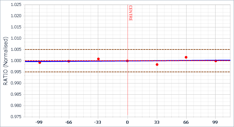Click the 66 x-axis label

[186, 122]
